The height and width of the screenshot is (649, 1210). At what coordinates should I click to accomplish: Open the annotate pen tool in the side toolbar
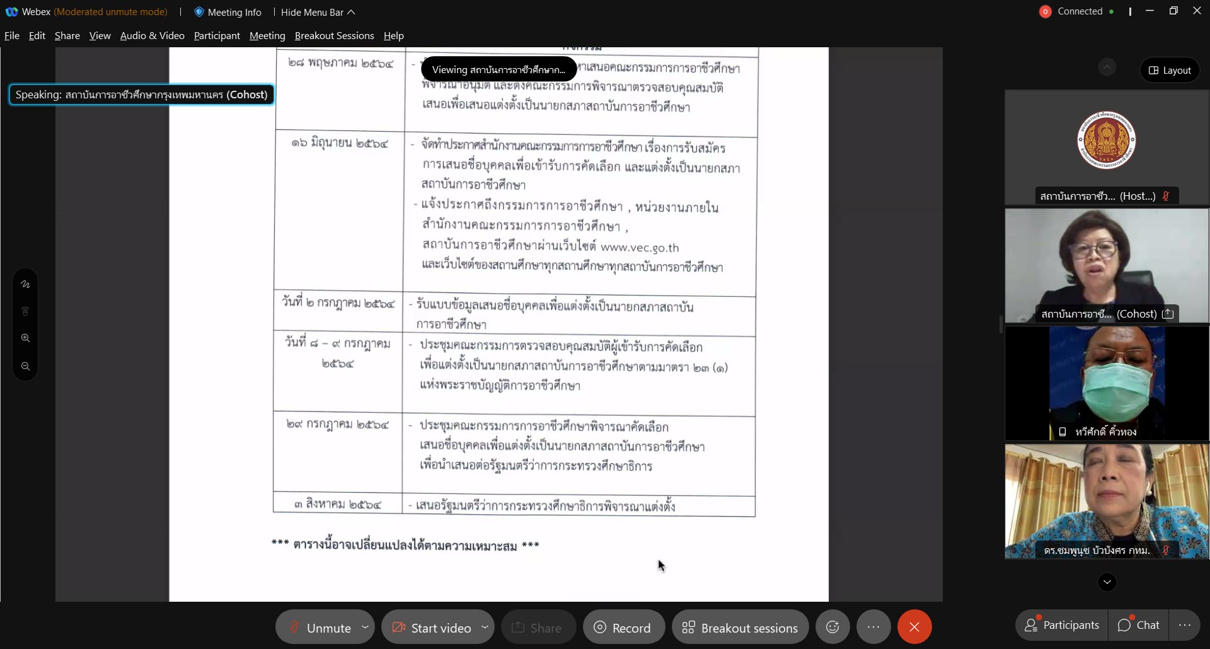[25, 284]
